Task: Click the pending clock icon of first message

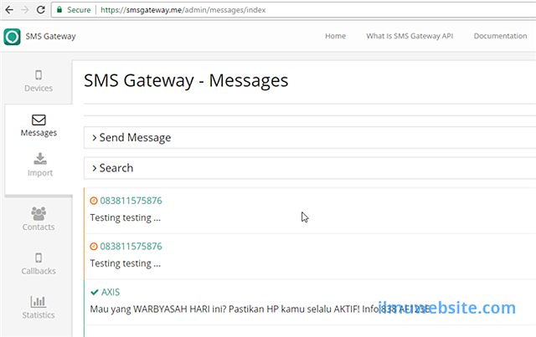Action: [94, 201]
